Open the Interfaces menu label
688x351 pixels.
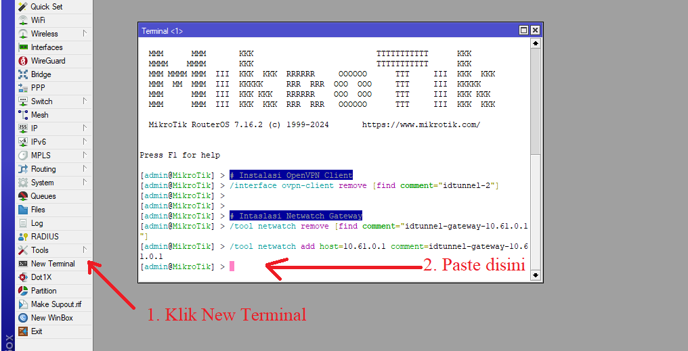click(47, 47)
